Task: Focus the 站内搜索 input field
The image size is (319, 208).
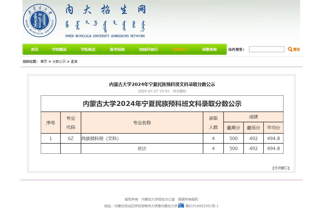Action: (x=267, y=49)
